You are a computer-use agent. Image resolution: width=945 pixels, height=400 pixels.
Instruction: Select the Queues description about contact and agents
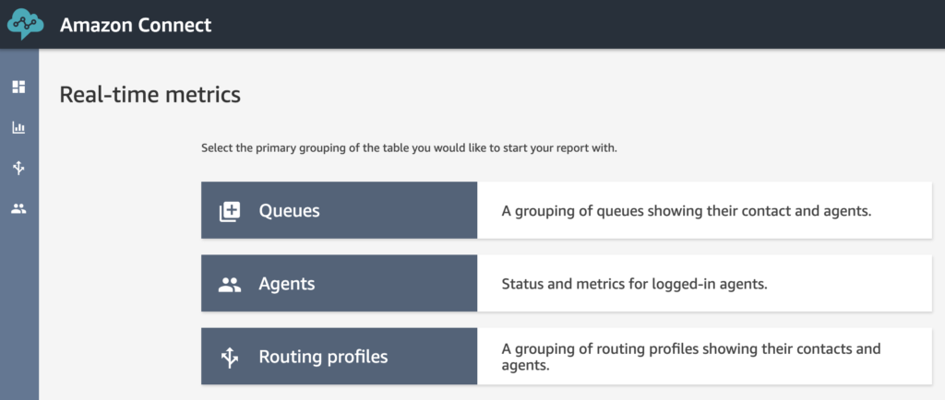[687, 211]
